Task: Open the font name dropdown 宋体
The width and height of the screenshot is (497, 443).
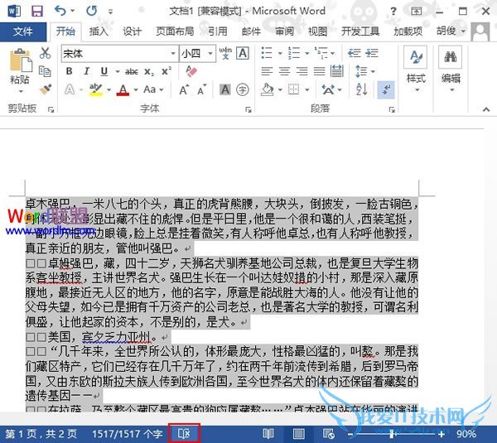Action: click(173, 53)
